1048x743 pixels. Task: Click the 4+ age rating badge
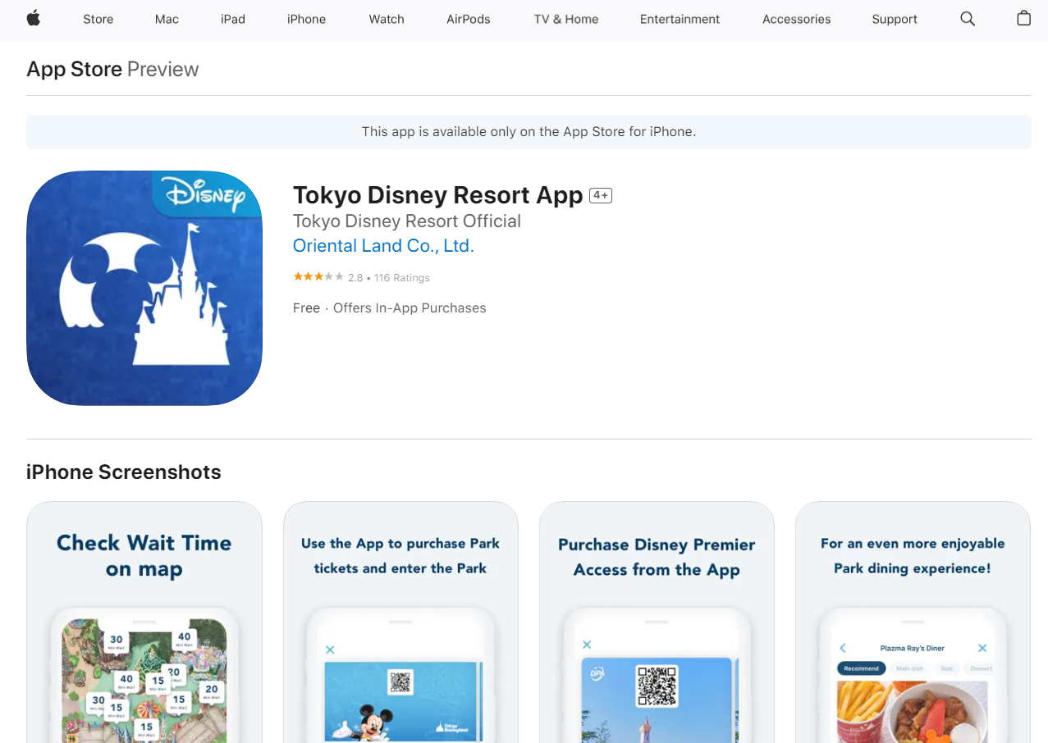point(601,195)
